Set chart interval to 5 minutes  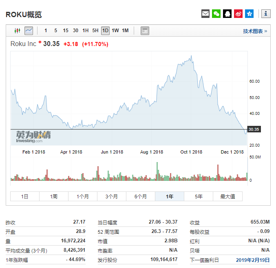55,31
